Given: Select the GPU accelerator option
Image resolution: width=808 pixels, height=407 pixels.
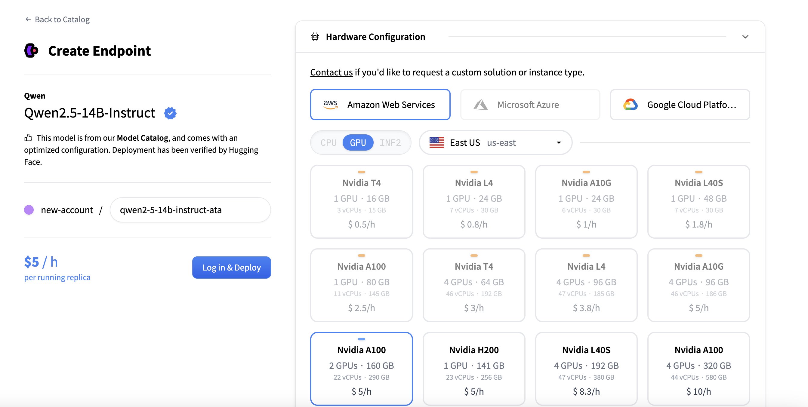Looking at the screenshot, I should click(358, 142).
